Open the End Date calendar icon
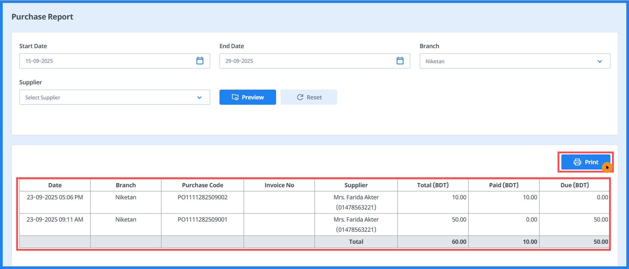629x269 pixels. point(400,61)
